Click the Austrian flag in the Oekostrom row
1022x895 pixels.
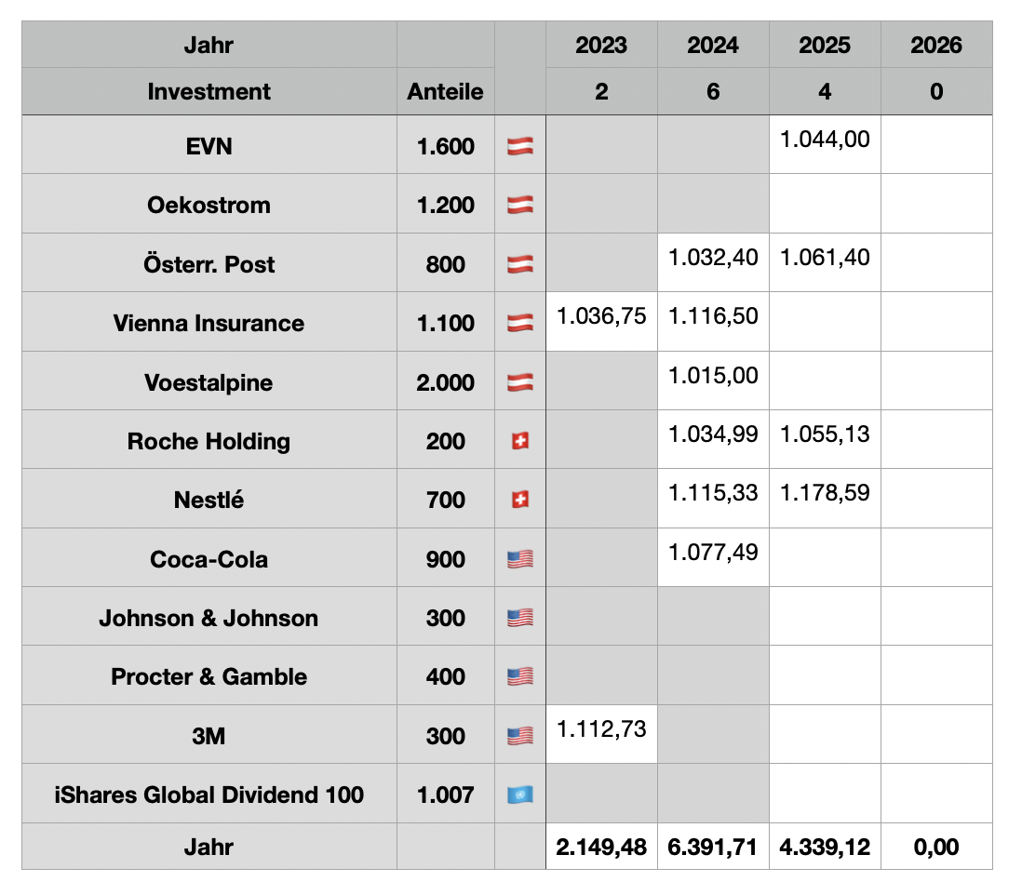click(x=519, y=205)
